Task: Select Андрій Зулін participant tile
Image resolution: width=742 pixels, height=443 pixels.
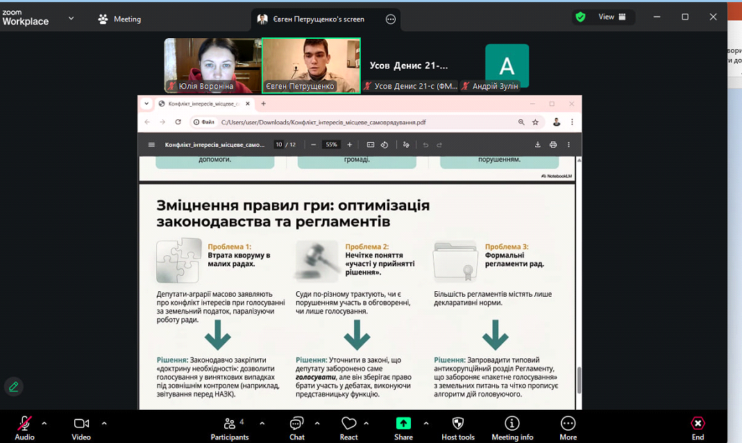Action: tap(507, 66)
